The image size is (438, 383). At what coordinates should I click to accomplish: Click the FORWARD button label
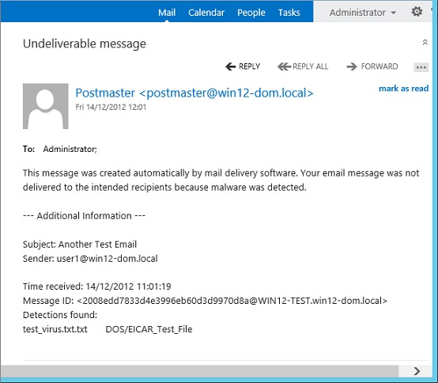point(379,66)
